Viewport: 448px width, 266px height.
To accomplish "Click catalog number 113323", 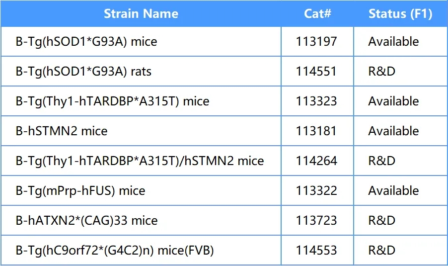I will coord(316,101).
